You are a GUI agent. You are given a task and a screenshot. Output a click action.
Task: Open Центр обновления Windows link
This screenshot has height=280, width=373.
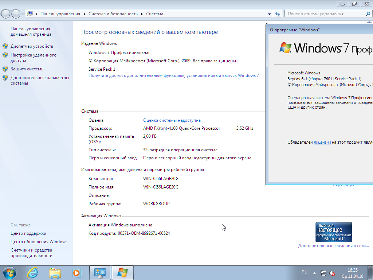tap(39, 242)
